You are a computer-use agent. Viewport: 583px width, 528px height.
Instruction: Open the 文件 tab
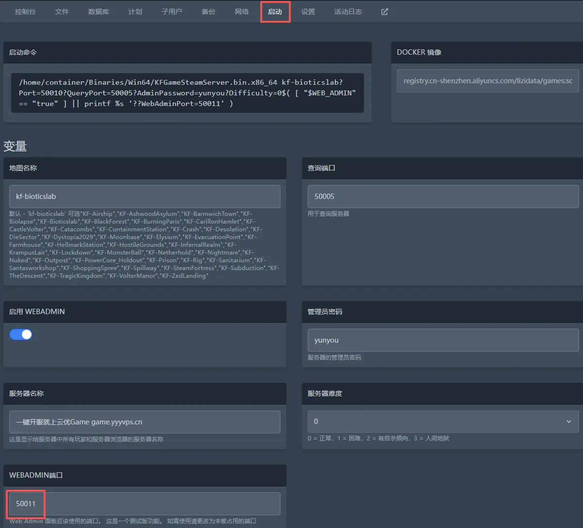point(62,12)
